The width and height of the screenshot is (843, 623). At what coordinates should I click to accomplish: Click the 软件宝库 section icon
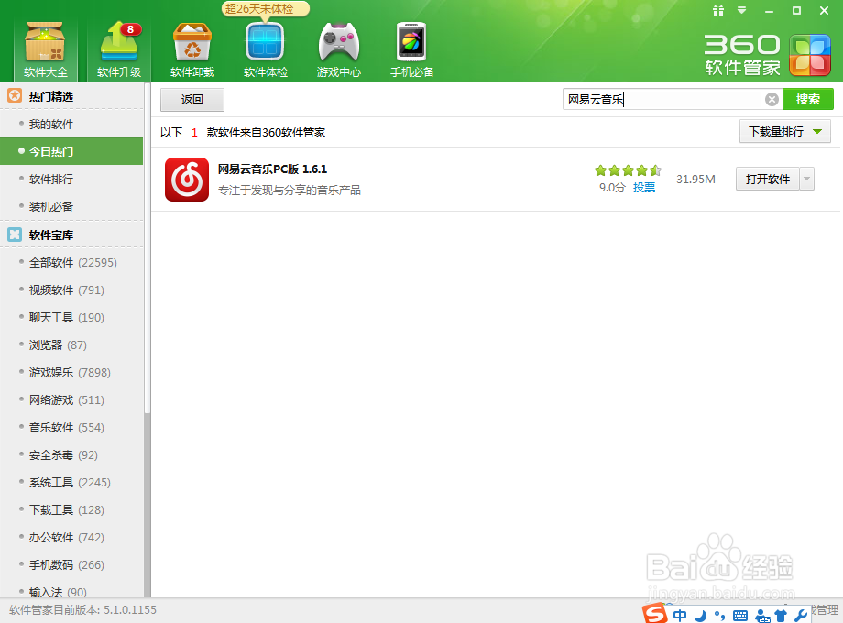(x=15, y=235)
